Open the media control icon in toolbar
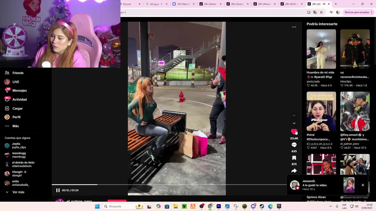 point(331,12)
